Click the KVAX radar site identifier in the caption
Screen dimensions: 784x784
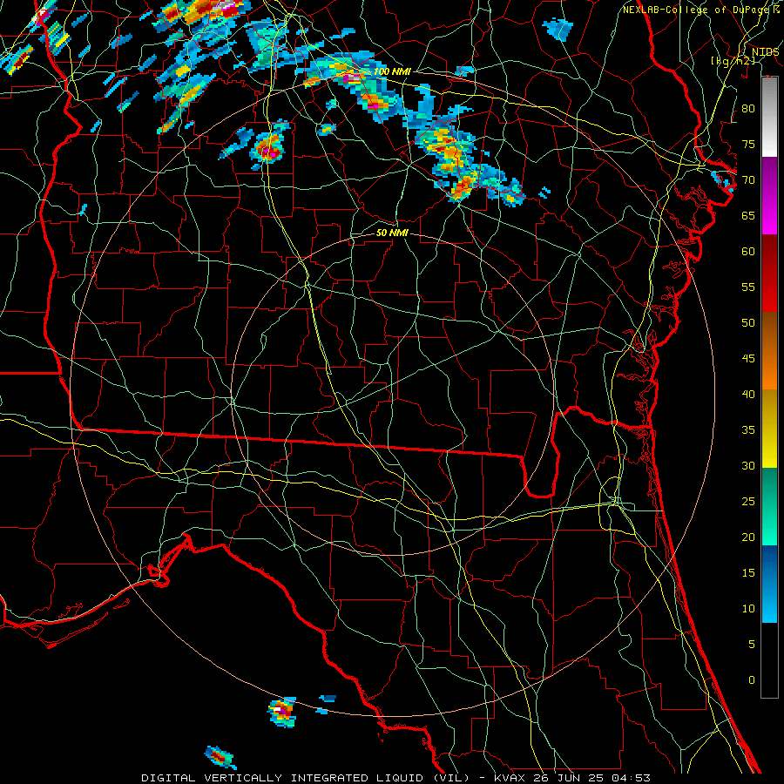[x=509, y=778]
